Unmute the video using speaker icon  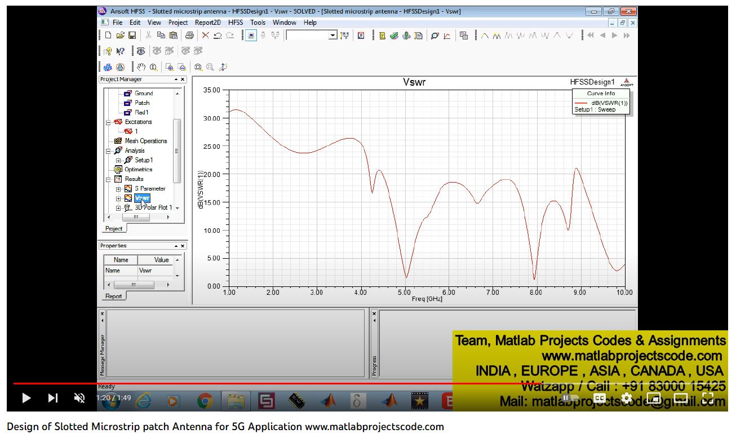(79, 398)
